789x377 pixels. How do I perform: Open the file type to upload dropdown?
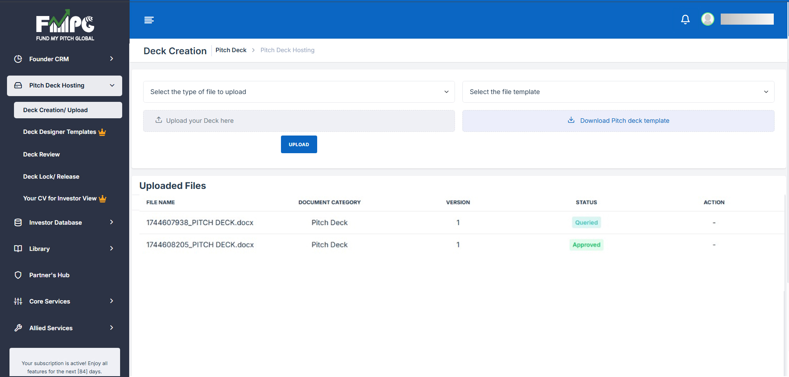(x=299, y=92)
